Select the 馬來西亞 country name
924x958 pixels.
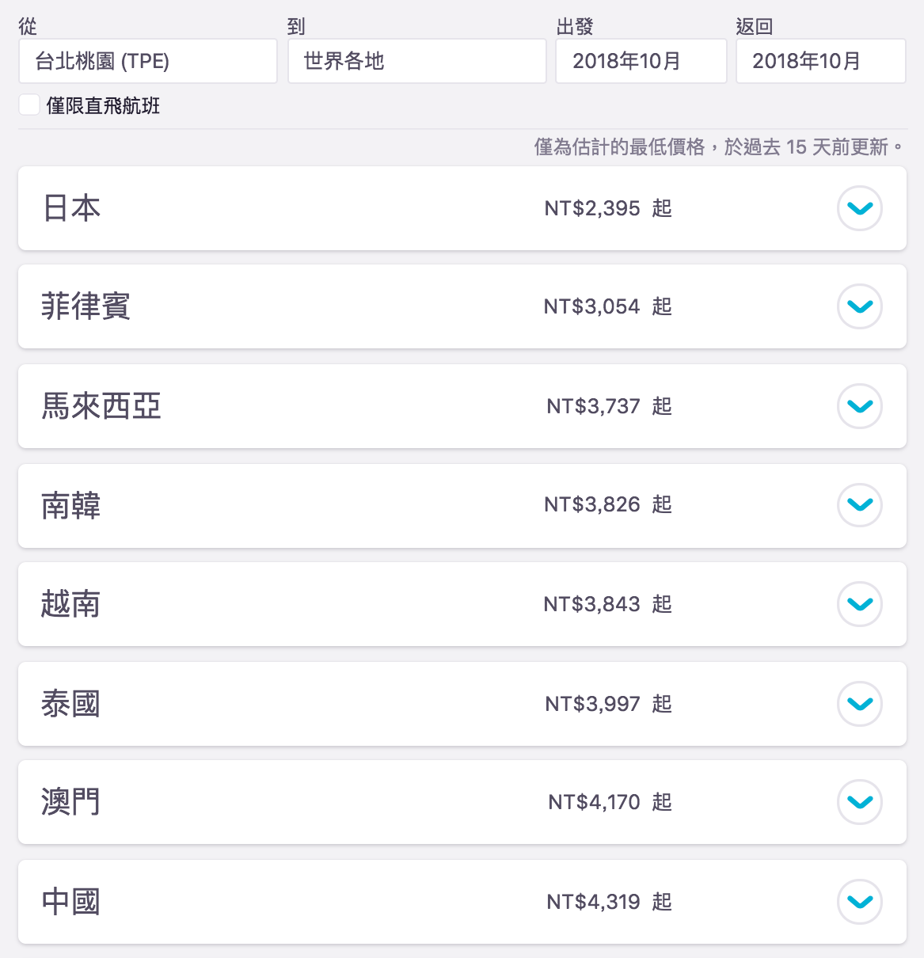coord(101,406)
